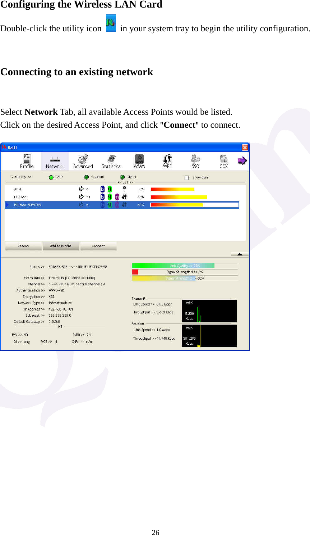Switch to the Network tab

point(54,161)
